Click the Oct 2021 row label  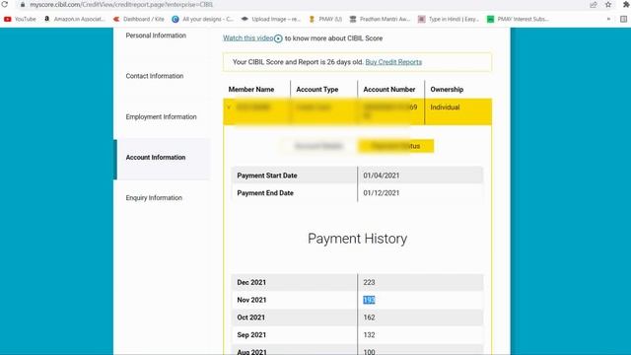point(250,318)
